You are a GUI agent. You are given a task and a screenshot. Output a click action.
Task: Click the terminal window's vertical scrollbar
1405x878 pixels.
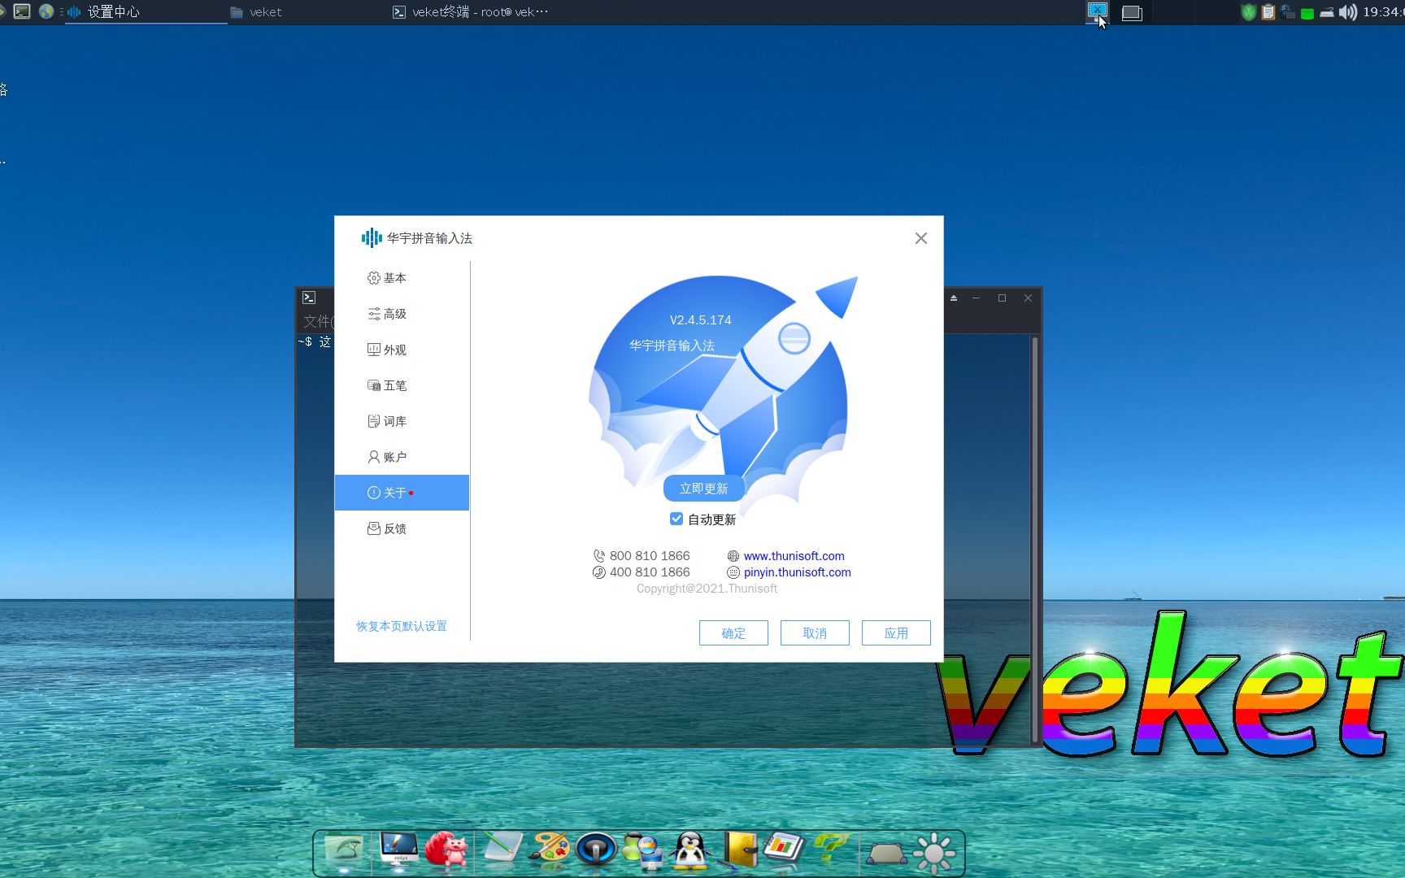pos(1035,538)
